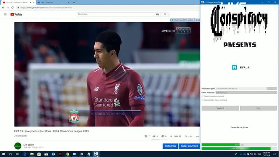Viewport: 279px width, 157px height.
Task: Open Outlook from taskbar
Action: [x=53, y=154]
